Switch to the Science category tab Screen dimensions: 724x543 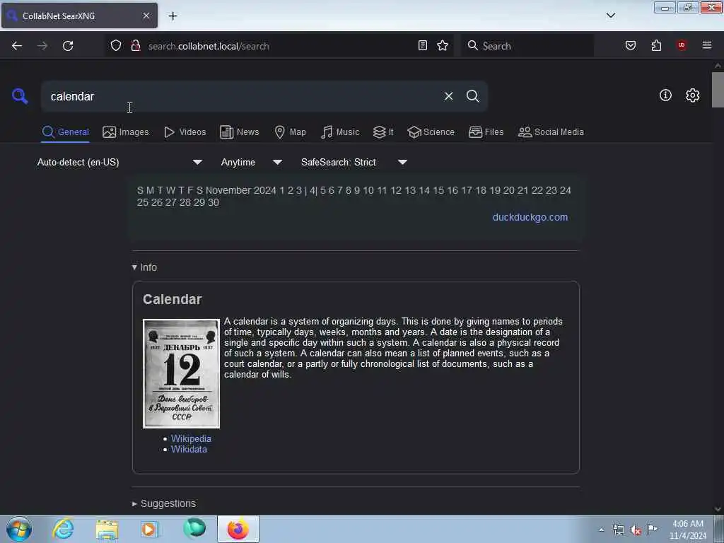coord(431,132)
